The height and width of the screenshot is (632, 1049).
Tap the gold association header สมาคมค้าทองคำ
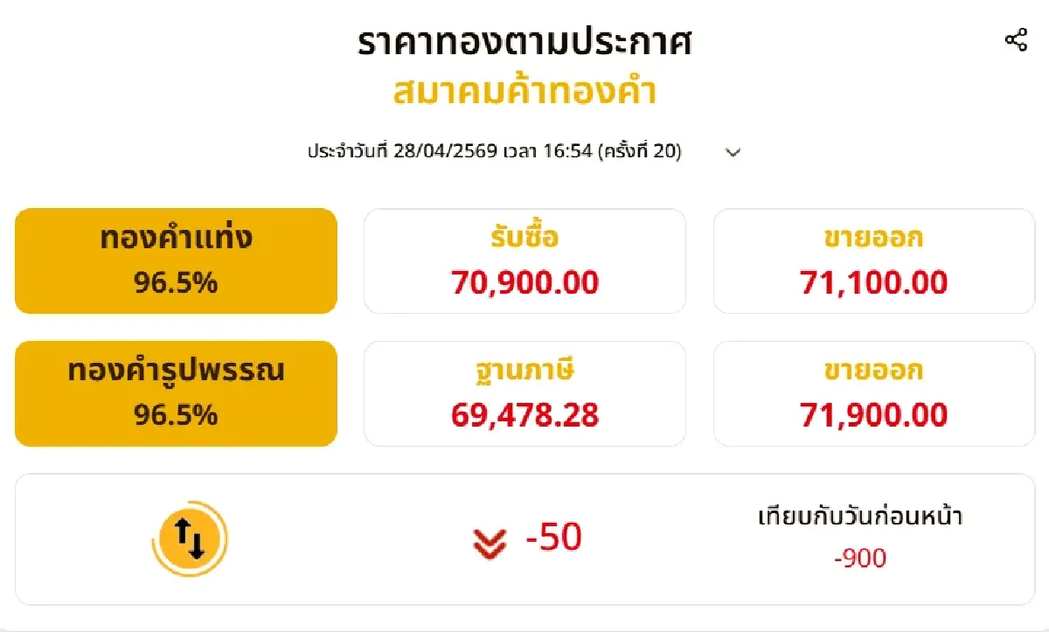tap(526, 91)
